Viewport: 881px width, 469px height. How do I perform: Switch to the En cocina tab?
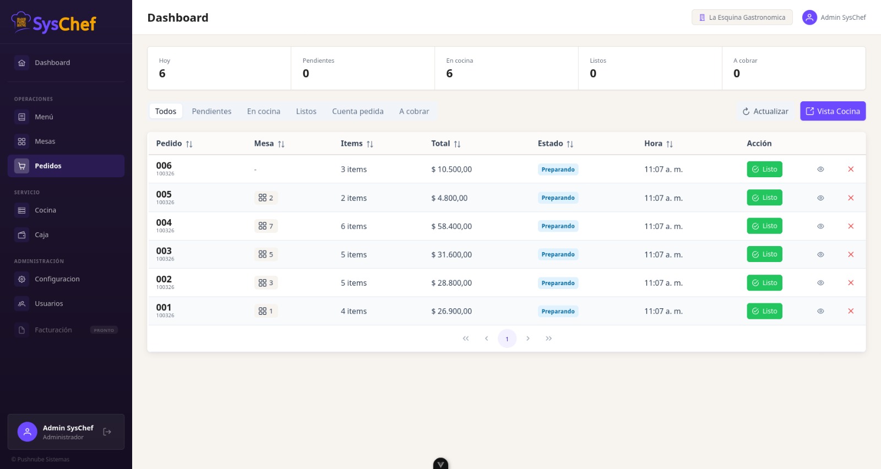pyautogui.click(x=263, y=111)
